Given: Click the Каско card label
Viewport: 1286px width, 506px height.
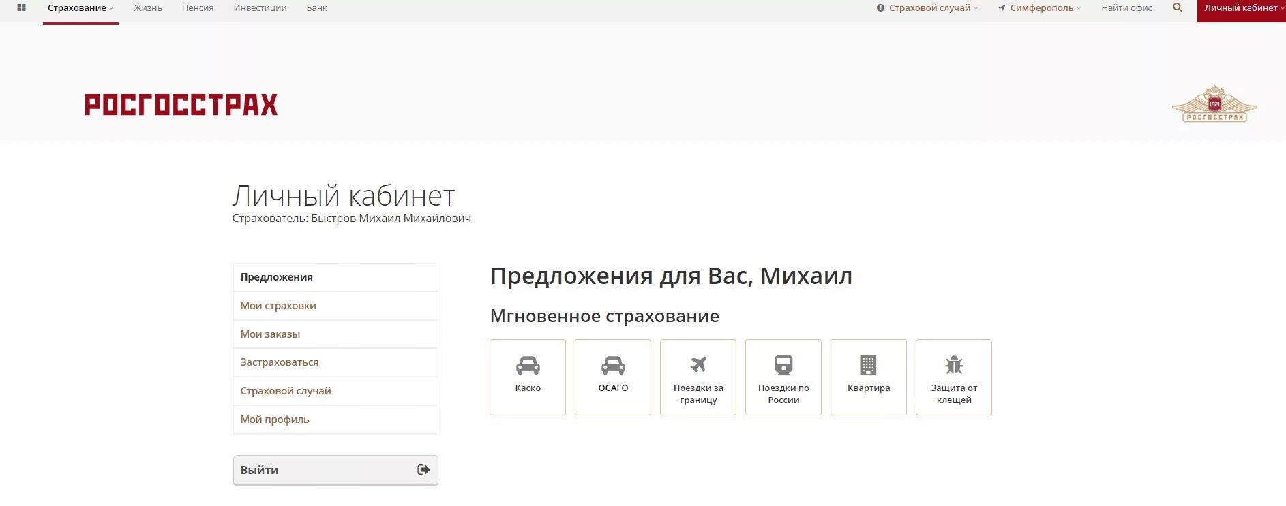Looking at the screenshot, I should click(x=528, y=388).
